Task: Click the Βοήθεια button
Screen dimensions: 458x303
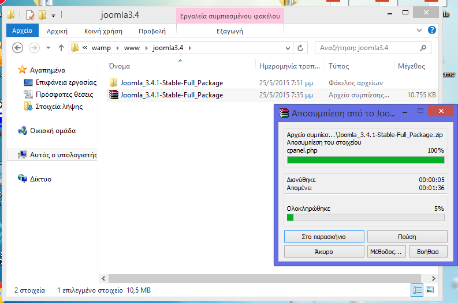Action: coord(428,252)
